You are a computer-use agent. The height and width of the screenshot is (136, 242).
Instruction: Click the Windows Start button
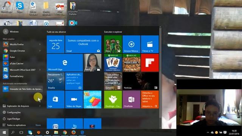4,133
